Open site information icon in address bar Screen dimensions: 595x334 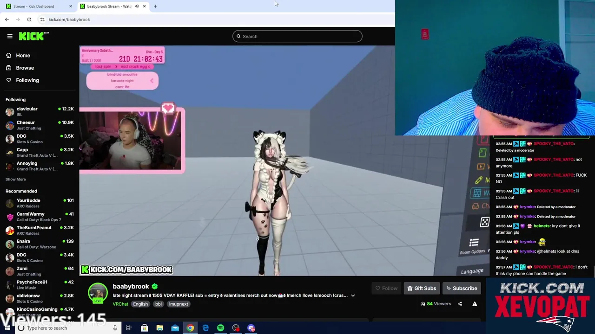tap(42, 19)
